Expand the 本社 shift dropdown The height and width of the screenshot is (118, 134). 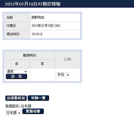tap(63, 75)
